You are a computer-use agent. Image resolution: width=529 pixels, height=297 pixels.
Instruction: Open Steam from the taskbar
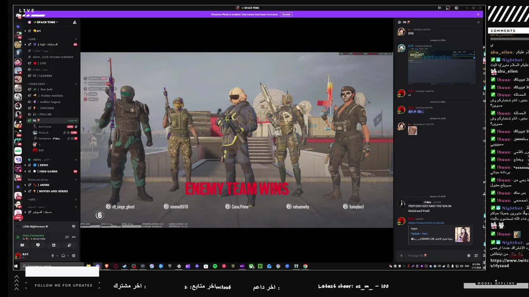click(x=124, y=266)
